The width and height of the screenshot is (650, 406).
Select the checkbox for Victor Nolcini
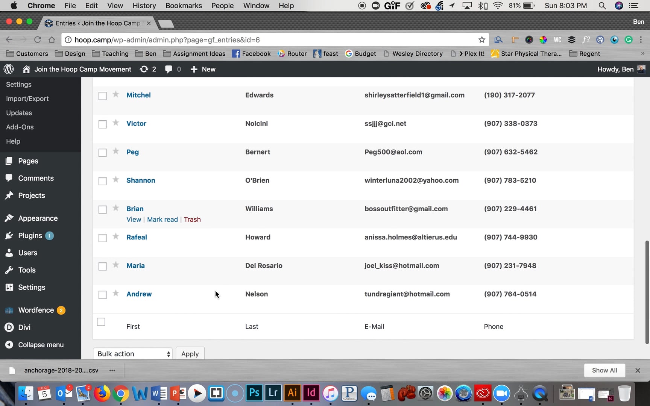point(102,124)
